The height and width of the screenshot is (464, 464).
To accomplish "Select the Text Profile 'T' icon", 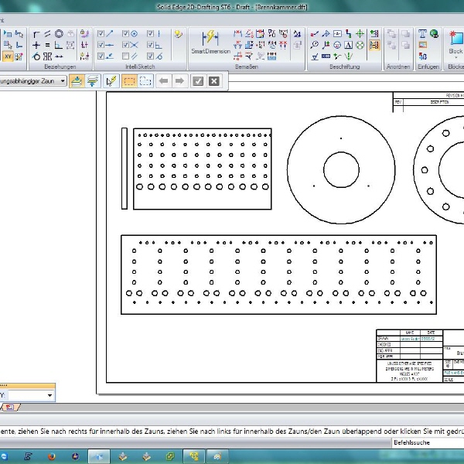I will click(422, 34).
